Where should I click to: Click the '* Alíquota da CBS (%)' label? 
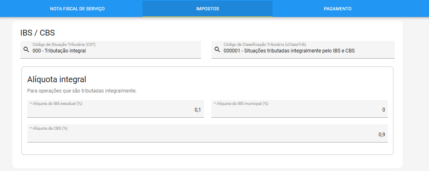(48, 128)
